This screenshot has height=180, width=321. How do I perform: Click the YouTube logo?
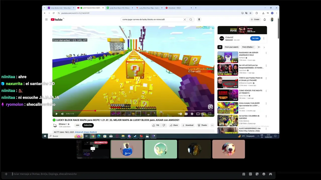pyautogui.click(x=57, y=19)
